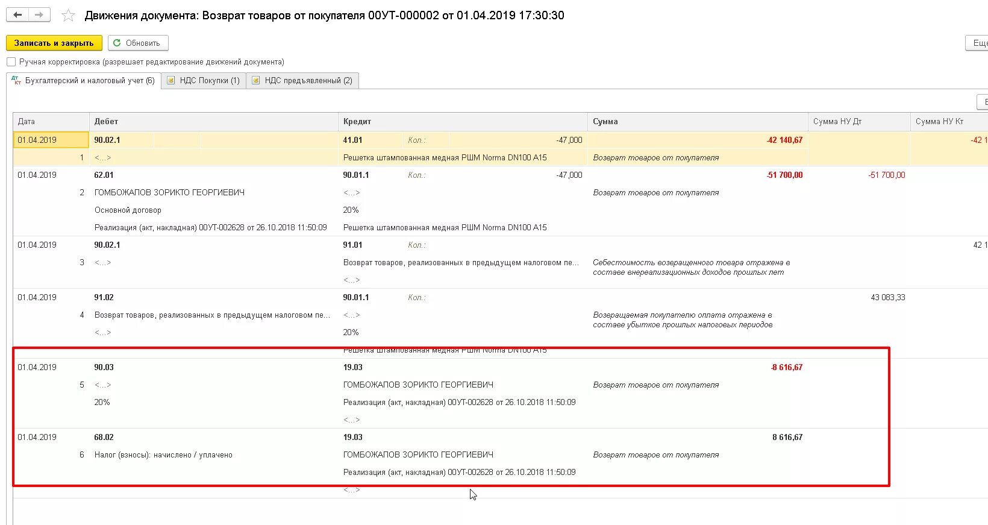Click the Кредит column header
Viewport: 988px width, 525px height.
(463, 121)
